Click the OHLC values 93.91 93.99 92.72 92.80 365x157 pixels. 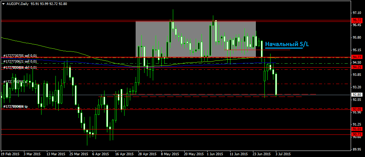click(49, 4)
